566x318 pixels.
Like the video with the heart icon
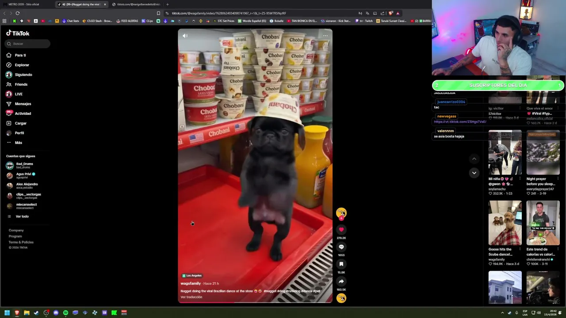tap(341, 230)
